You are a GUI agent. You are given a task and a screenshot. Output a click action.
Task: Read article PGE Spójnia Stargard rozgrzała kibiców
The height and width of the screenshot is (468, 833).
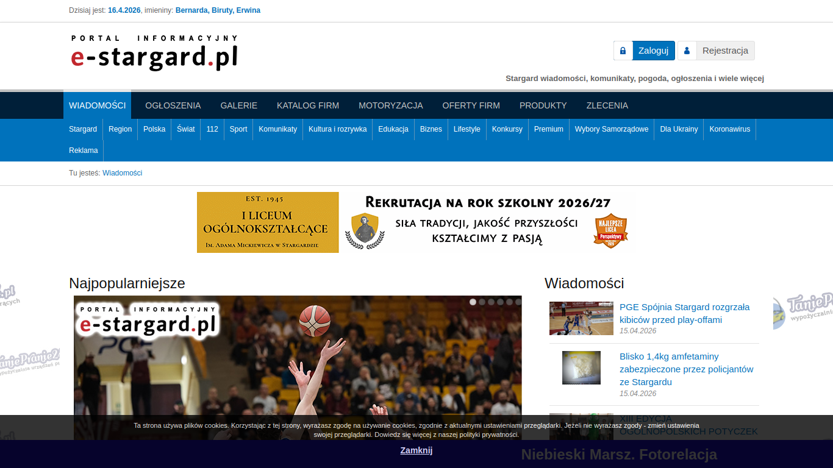click(x=685, y=313)
